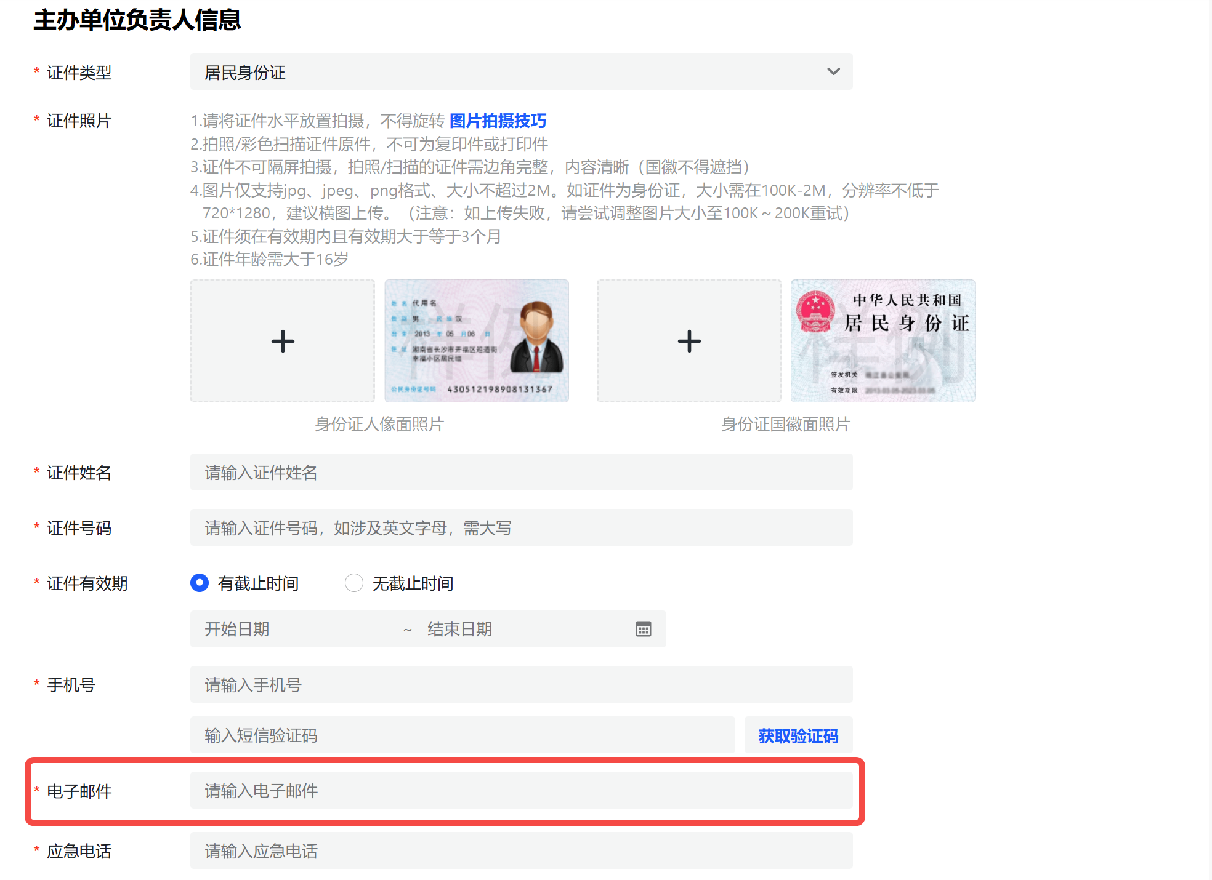Focus the 应急电话 emergency phone field
Image resolution: width=1212 pixels, height=880 pixels.
coord(520,851)
